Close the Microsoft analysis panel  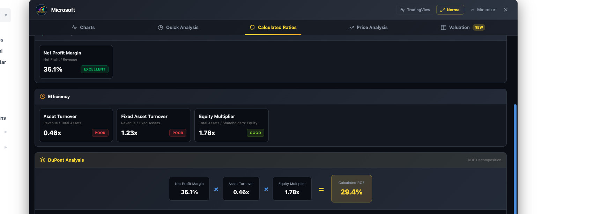(x=506, y=10)
